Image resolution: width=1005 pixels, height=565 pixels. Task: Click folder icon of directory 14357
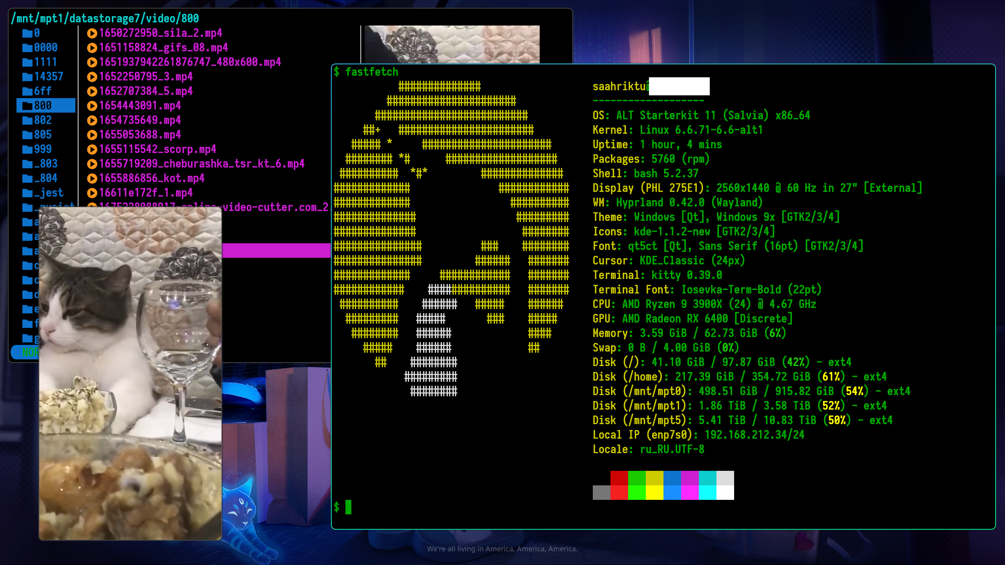[27, 77]
